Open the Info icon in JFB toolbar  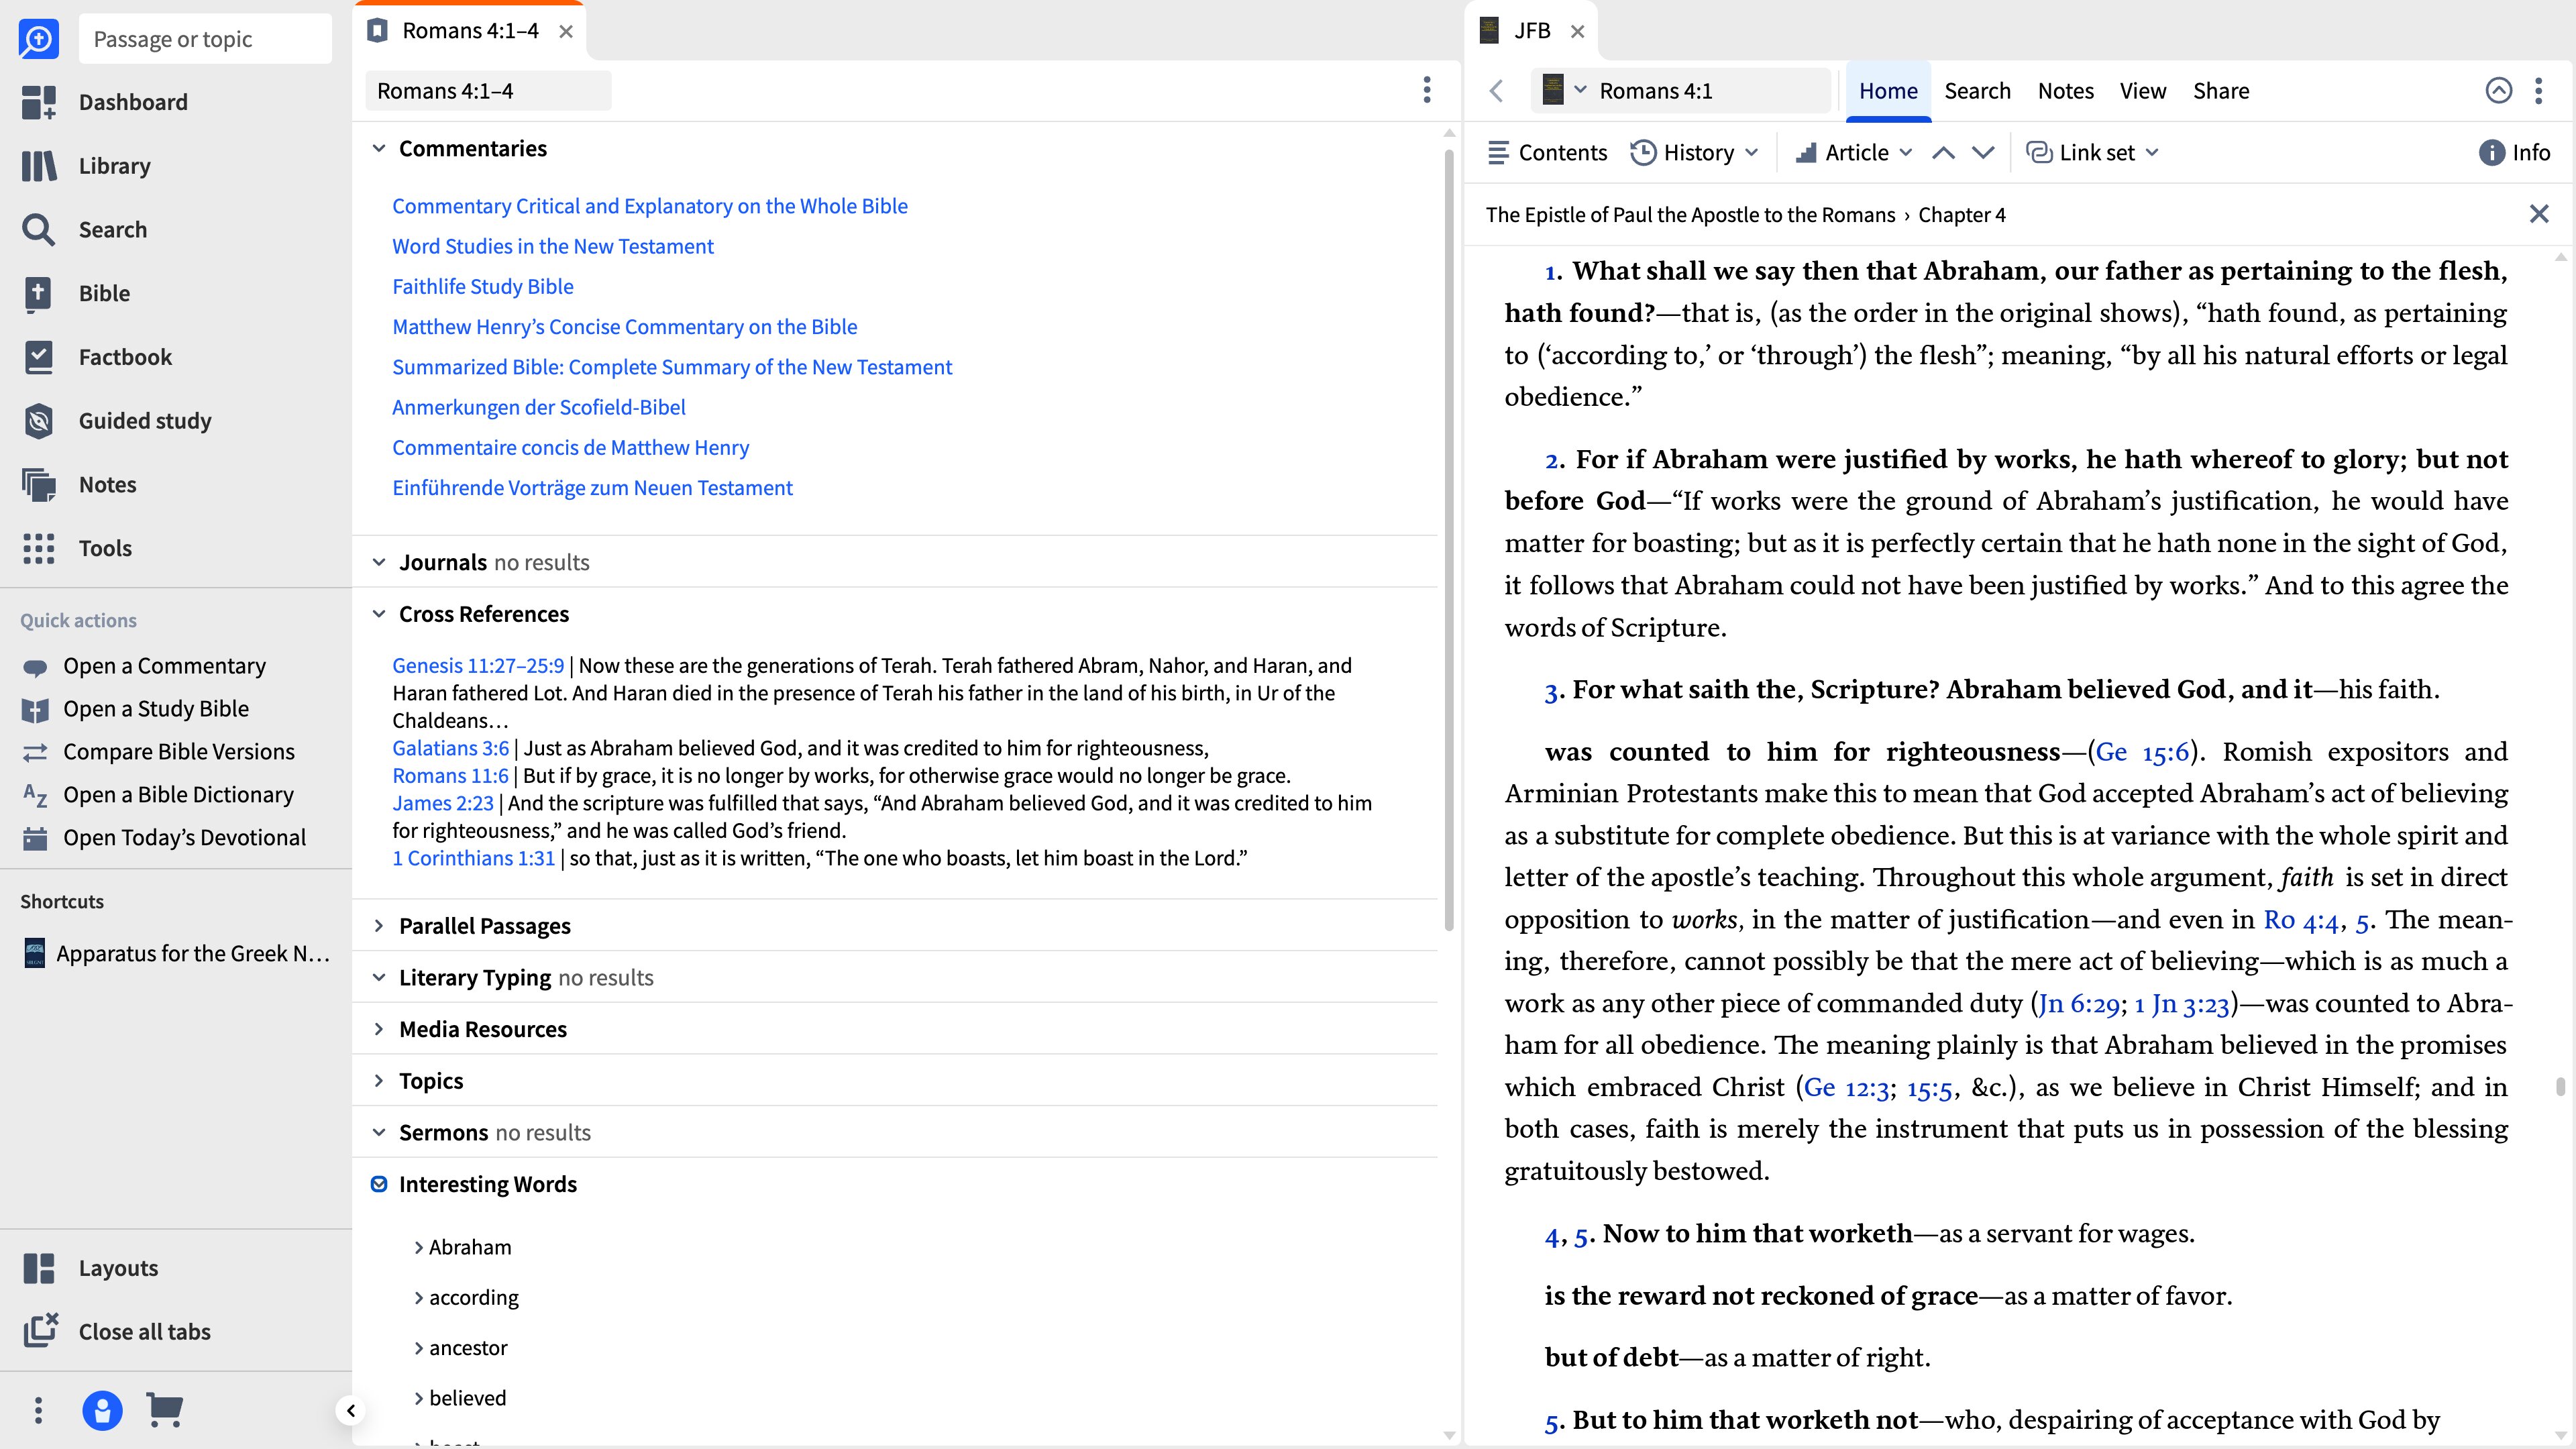coord(2491,153)
